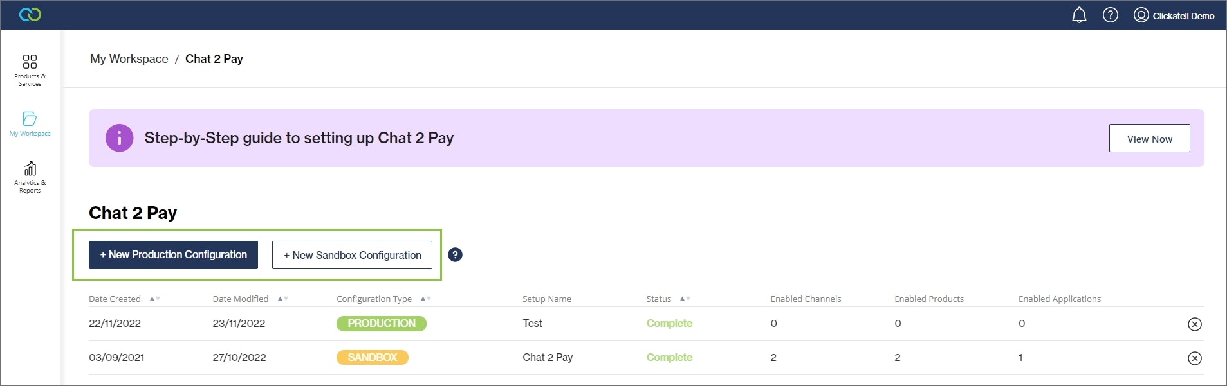The width and height of the screenshot is (1227, 386).
Task: Click date modified 27/10/2022
Action: click(x=239, y=358)
